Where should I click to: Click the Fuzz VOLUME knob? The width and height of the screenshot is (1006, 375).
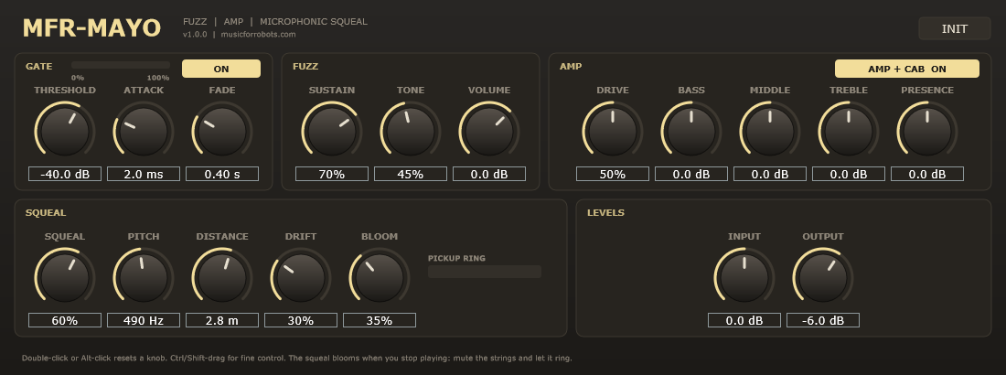coord(489,131)
